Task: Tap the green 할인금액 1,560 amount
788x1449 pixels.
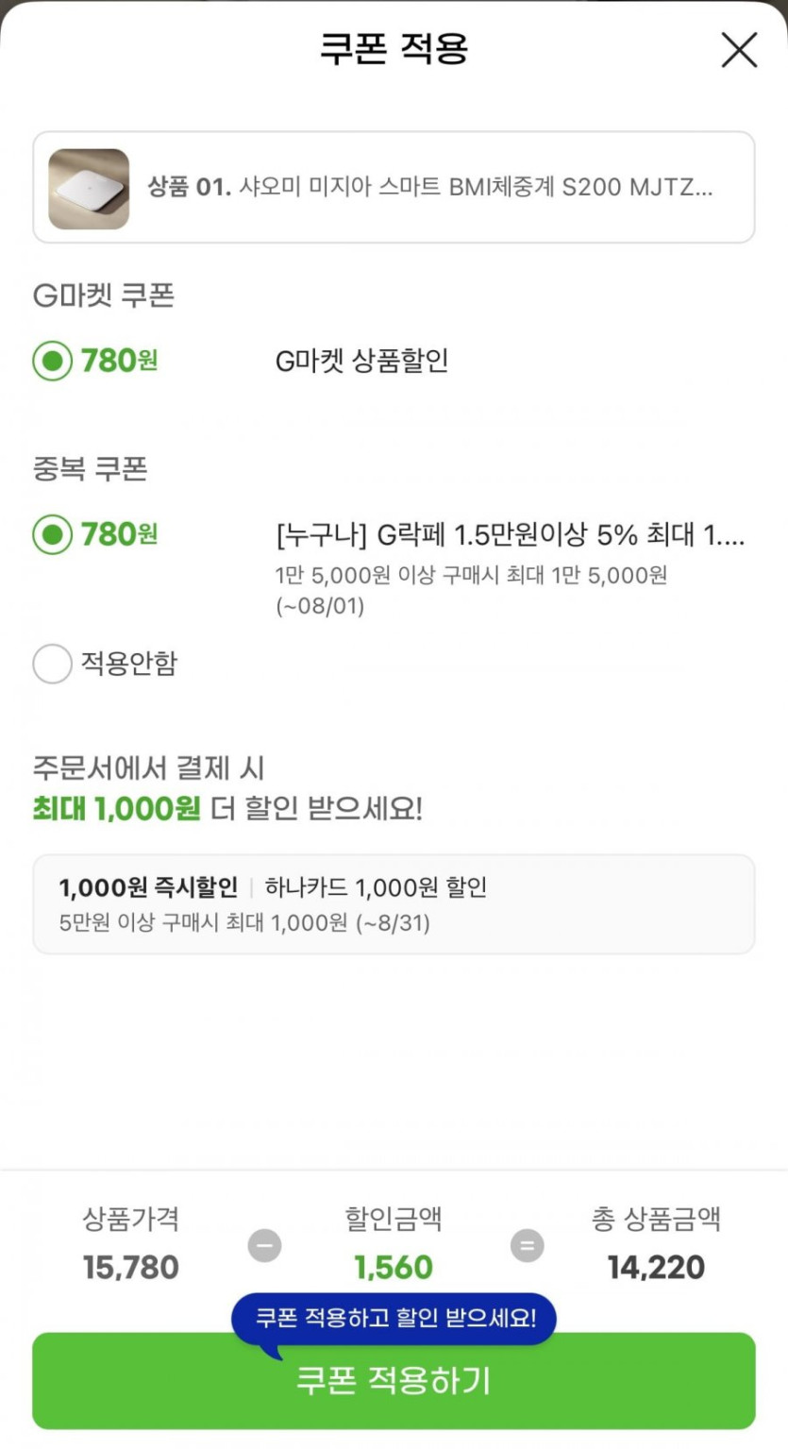Action: click(394, 1267)
